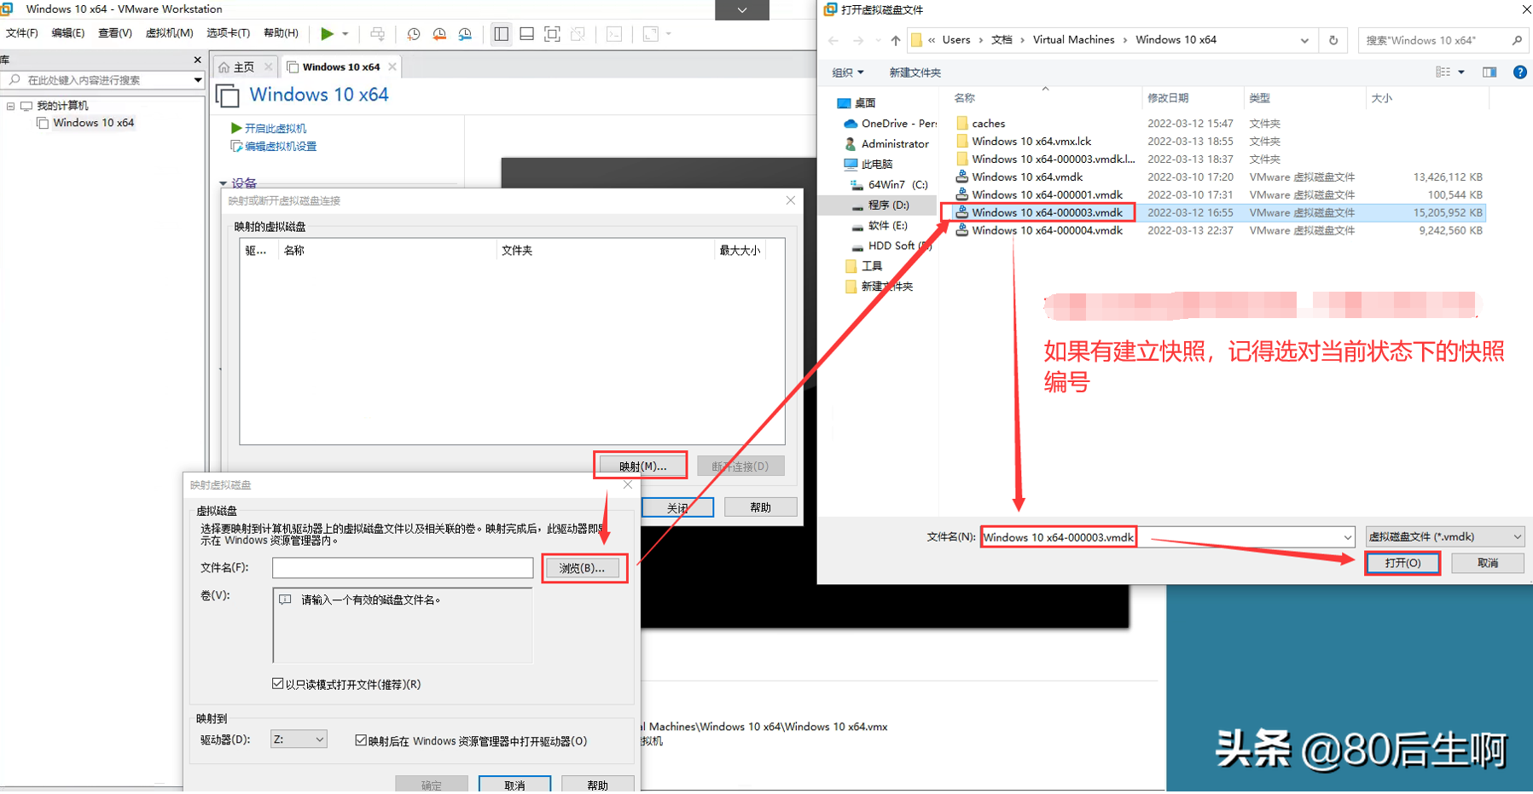Toggle the thumbnail bar toolbar icon

527,34
